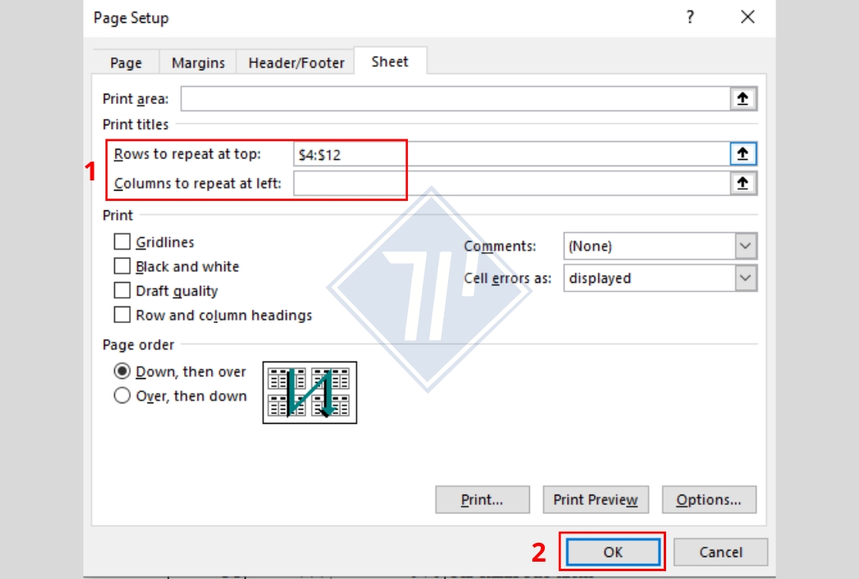Screen dimensions: 859x579
Task: Choose Over, then down page order
Action: click(x=121, y=395)
